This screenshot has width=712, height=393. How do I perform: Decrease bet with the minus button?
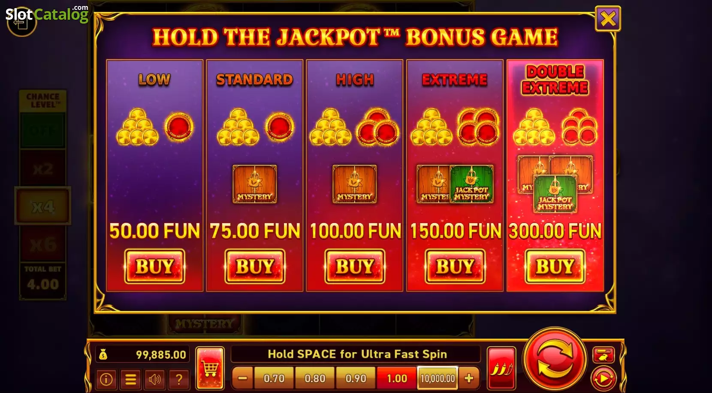(x=242, y=378)
